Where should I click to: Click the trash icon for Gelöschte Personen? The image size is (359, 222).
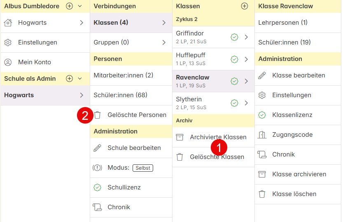tap(98, 115)
